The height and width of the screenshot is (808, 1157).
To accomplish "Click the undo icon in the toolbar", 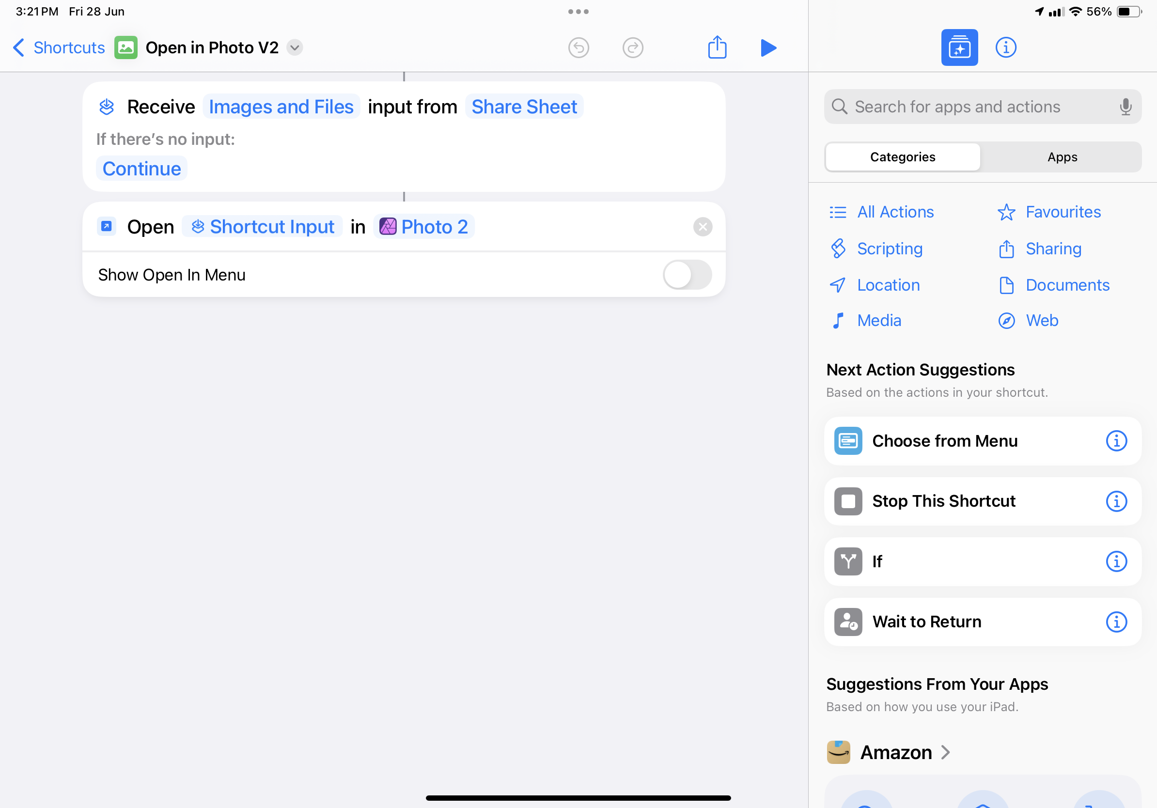I will pyautogui.click(x=578, y=47).
